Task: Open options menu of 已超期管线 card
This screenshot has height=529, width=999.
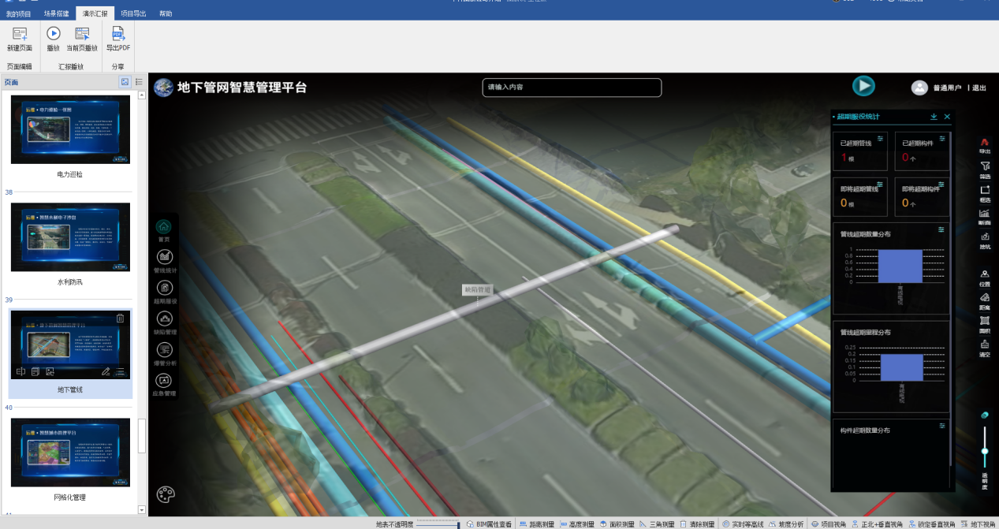Action: [x=880, y=139]
